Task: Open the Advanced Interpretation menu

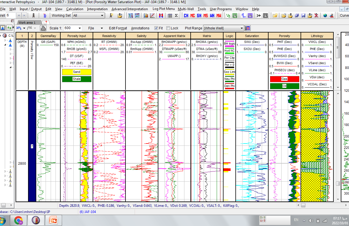Action: point(129,9)
